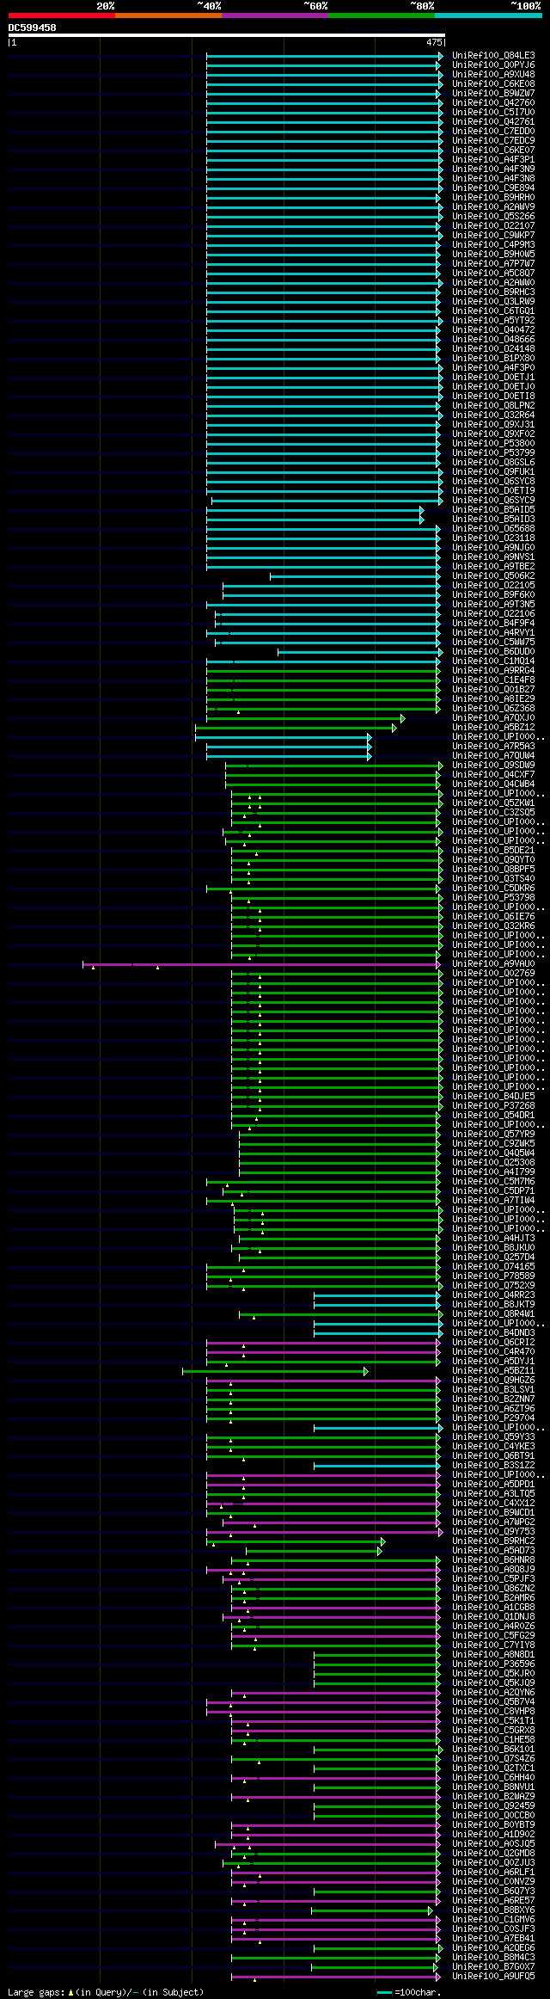Select the UniRef100_Q9Y753 label

(493, 1532)
